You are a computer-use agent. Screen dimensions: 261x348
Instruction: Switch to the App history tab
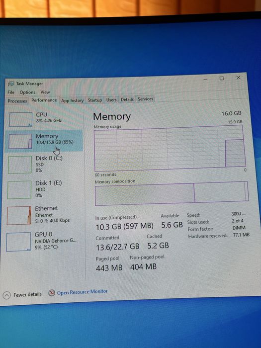tap(73, 100)
